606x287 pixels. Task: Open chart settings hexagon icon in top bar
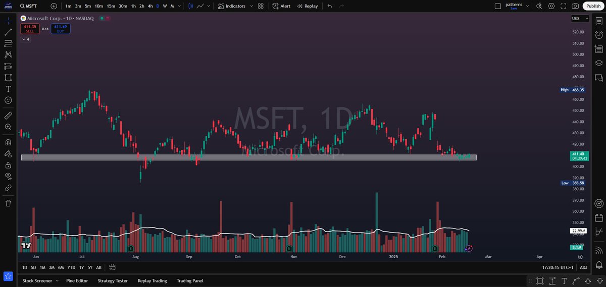[x=551, y=6]
